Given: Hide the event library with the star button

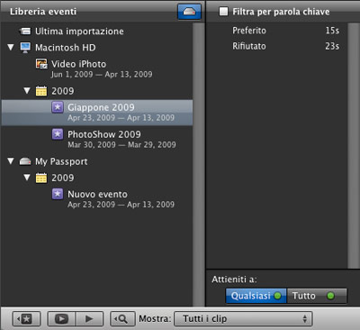Looking at the screenshot, I should click(x=26, y=318).
